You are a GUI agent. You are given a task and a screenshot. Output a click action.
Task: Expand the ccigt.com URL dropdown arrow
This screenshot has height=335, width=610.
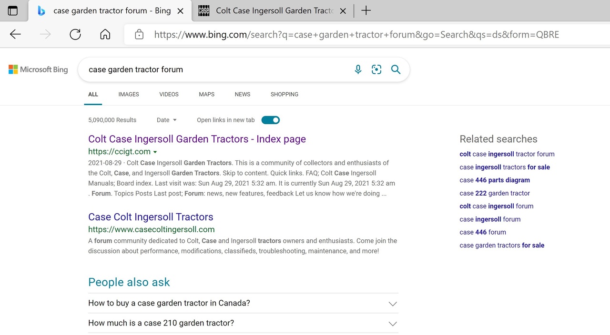click(155, 152)
